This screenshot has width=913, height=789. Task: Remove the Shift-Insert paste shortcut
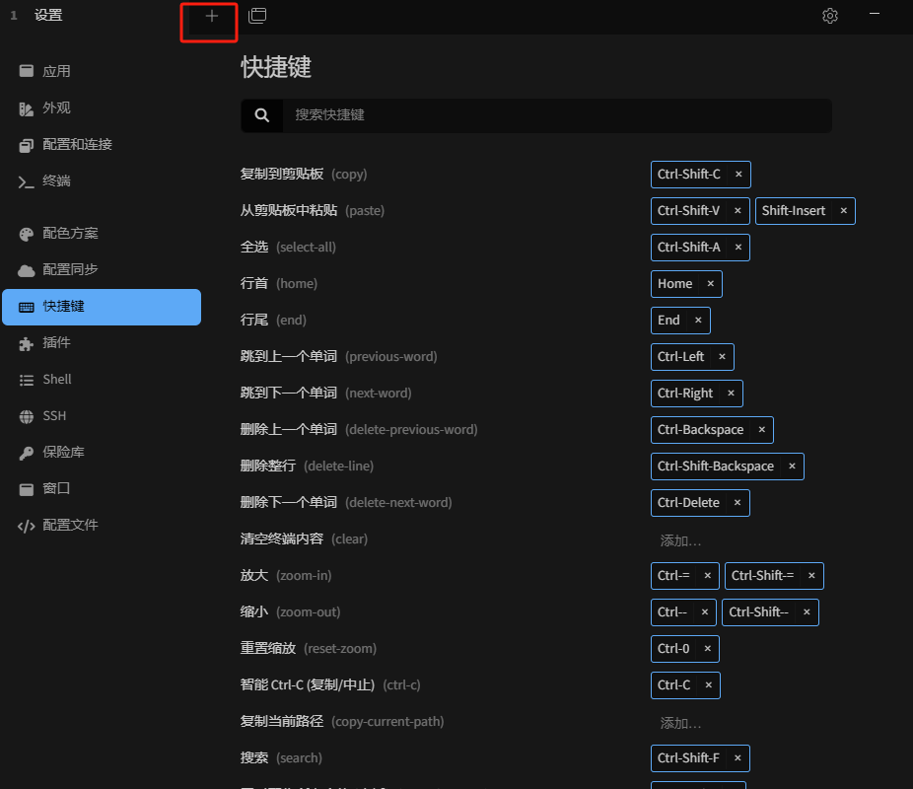click(843, 211)
